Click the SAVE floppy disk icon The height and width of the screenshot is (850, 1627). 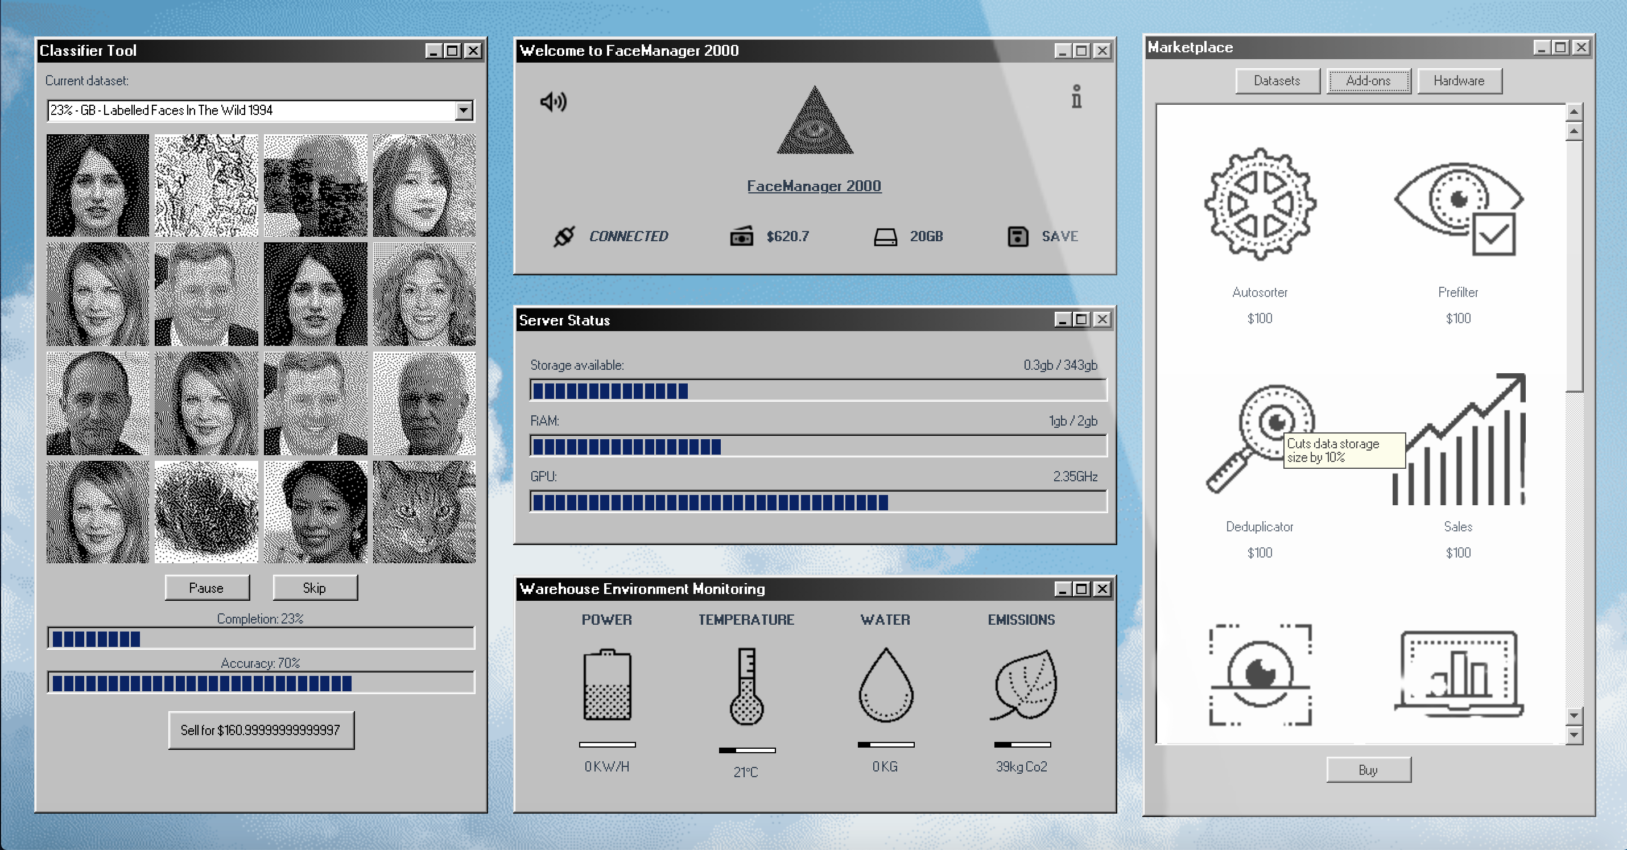(x=1018, y=236)
